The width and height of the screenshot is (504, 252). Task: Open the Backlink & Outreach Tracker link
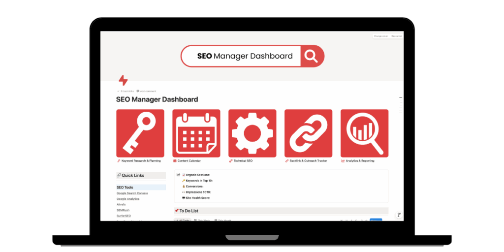308,161
